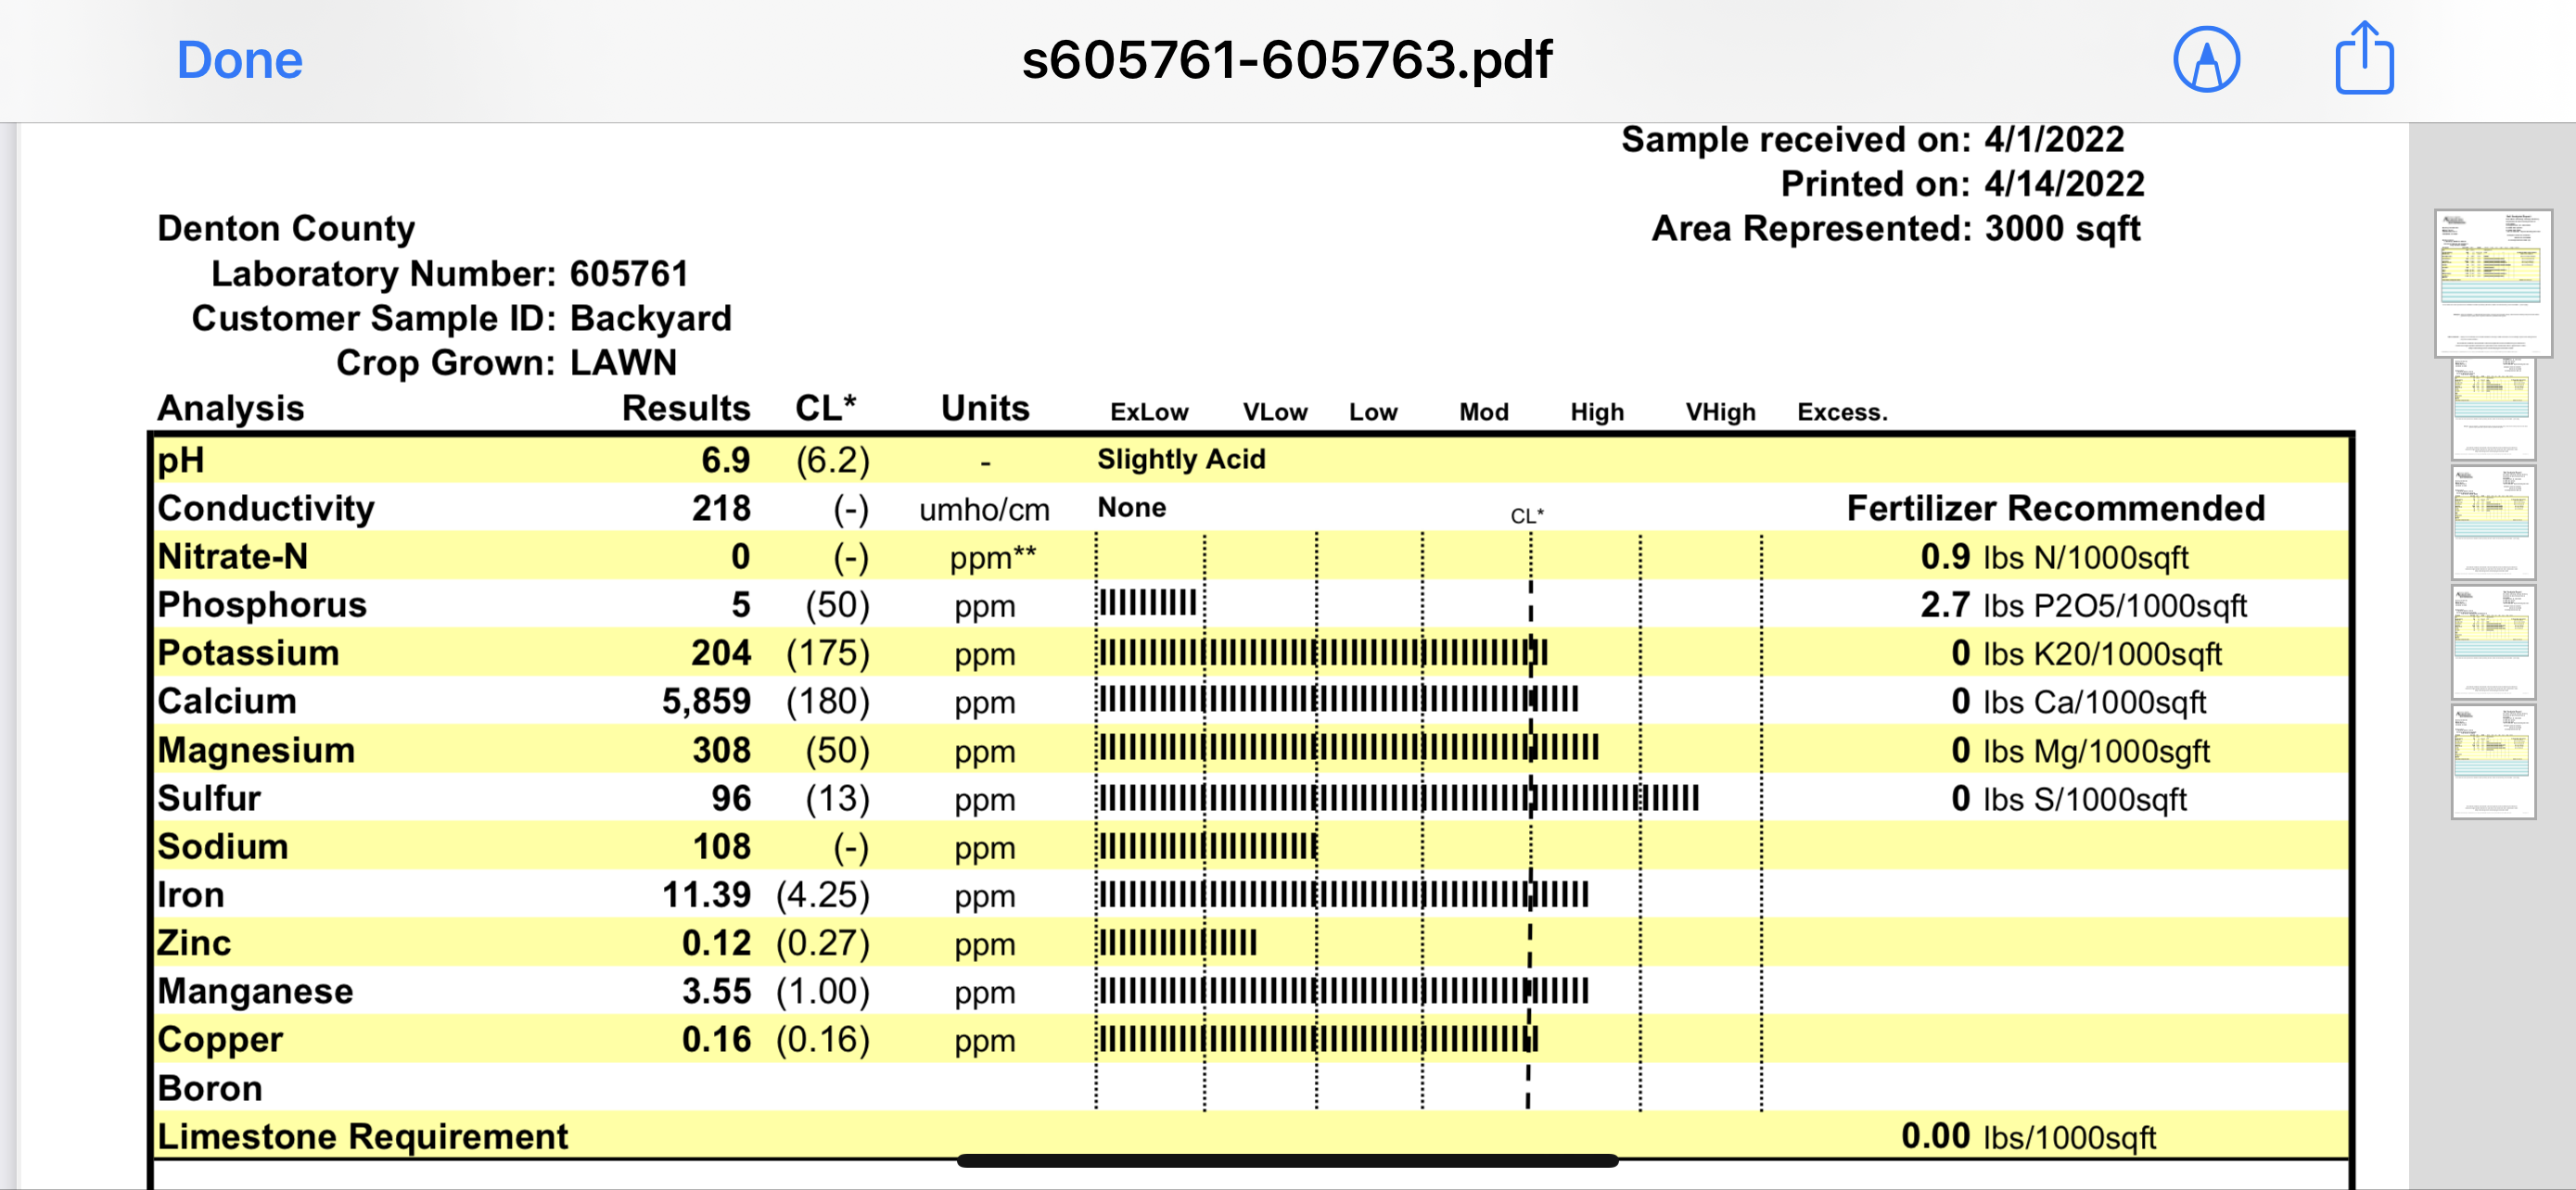Click the Phosphorus row label
The height and width of the screenshot is (1190, 2576).
click(x=262, y=604)
